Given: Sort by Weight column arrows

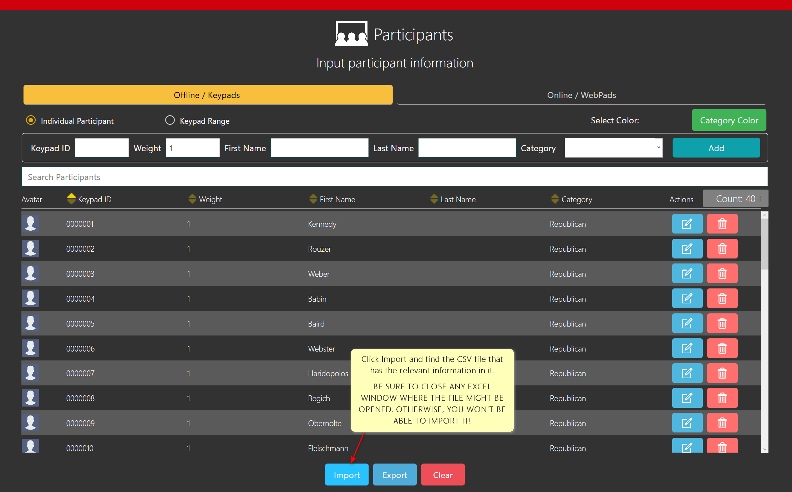Looking at the screenshot, I should click(192, 199).
